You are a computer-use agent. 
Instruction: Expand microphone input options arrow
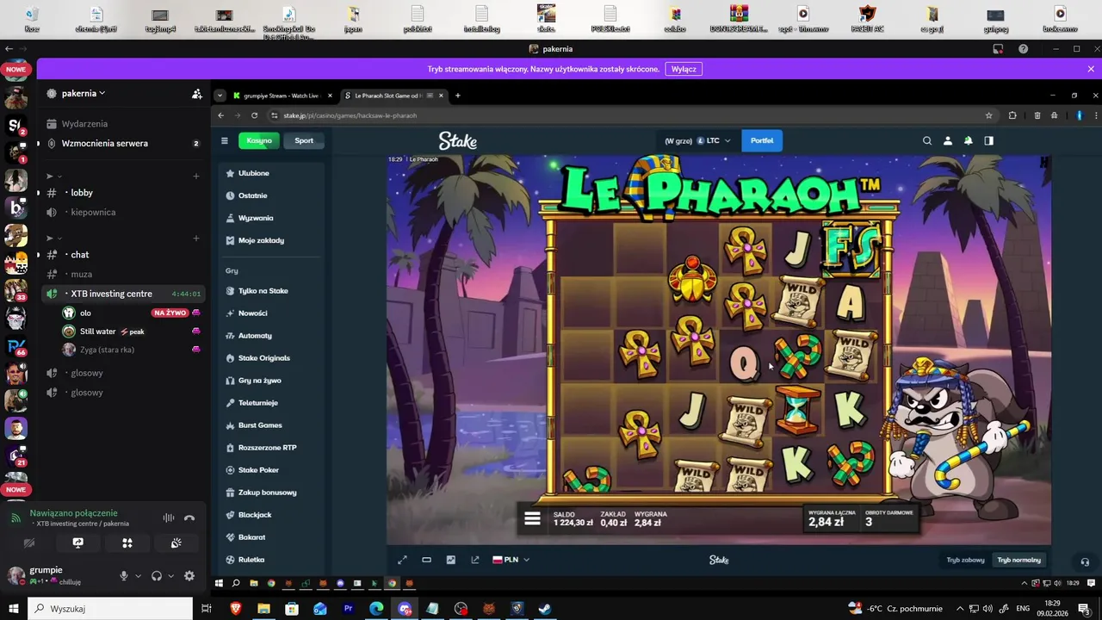(x=138, y=576)
